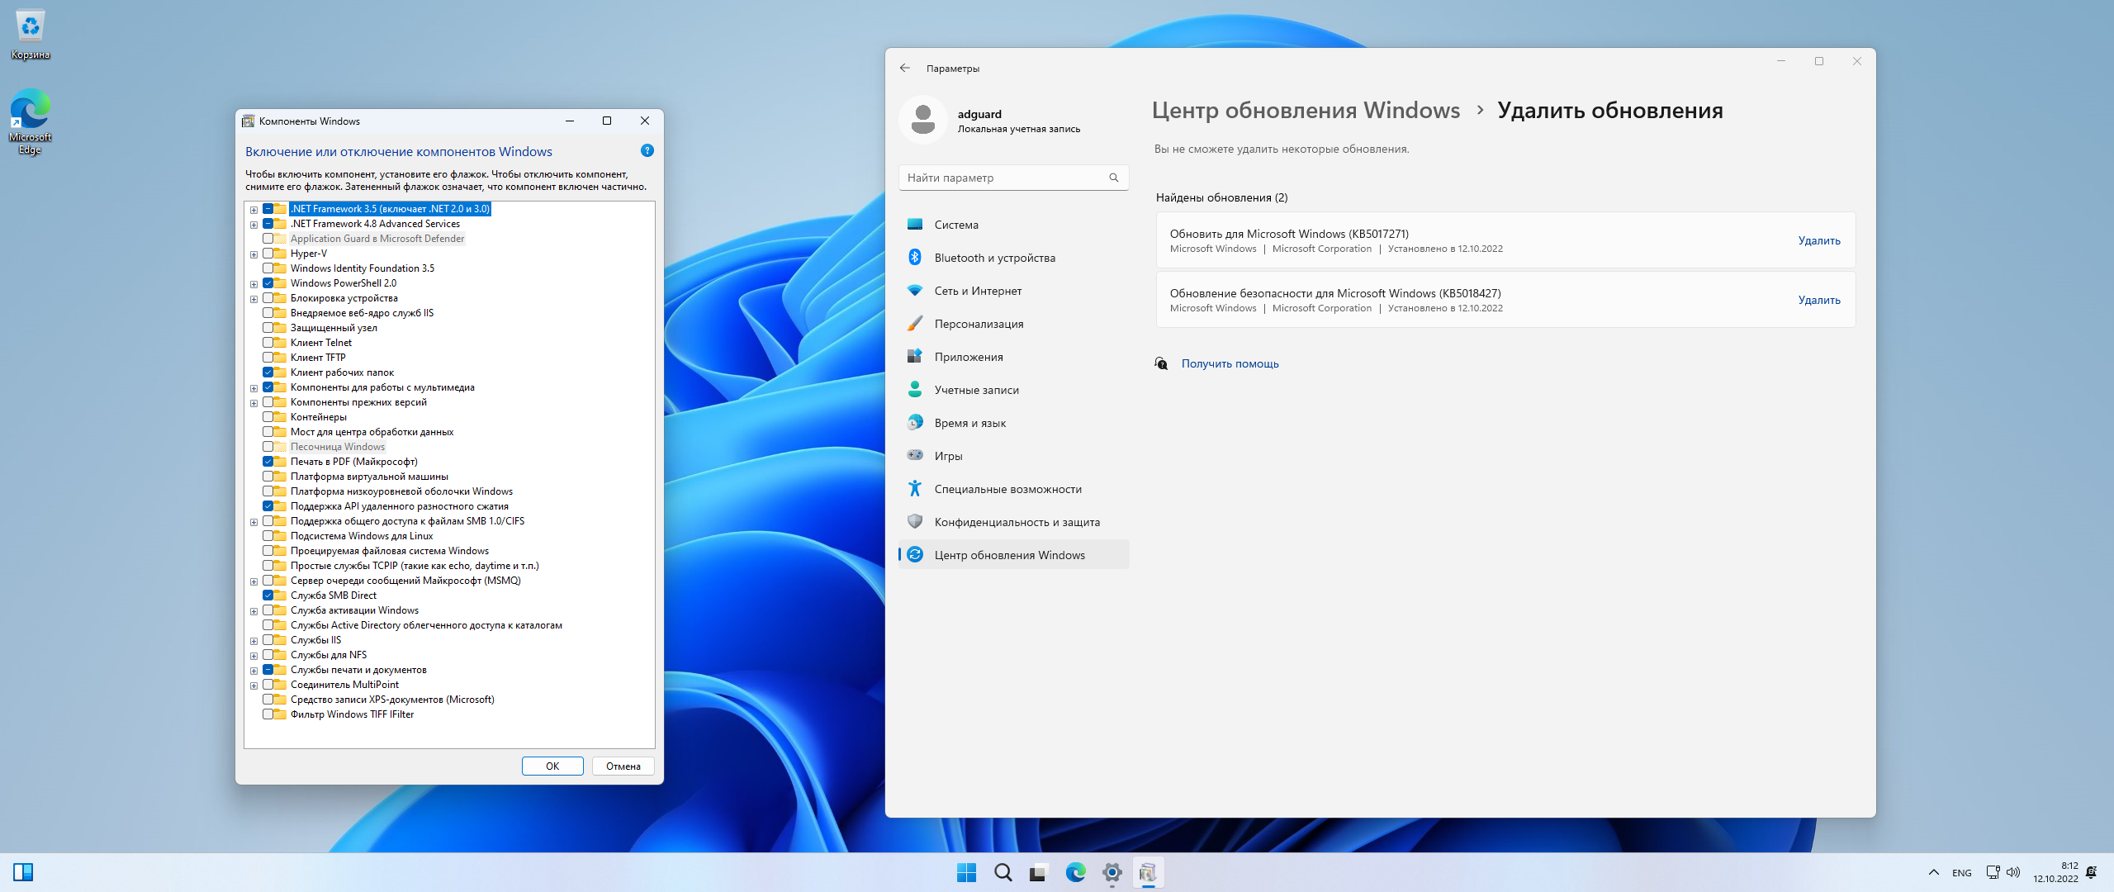Open help in Компоненты Windows dialog
Screen dimensions: 2114x892
coord(647,150)
